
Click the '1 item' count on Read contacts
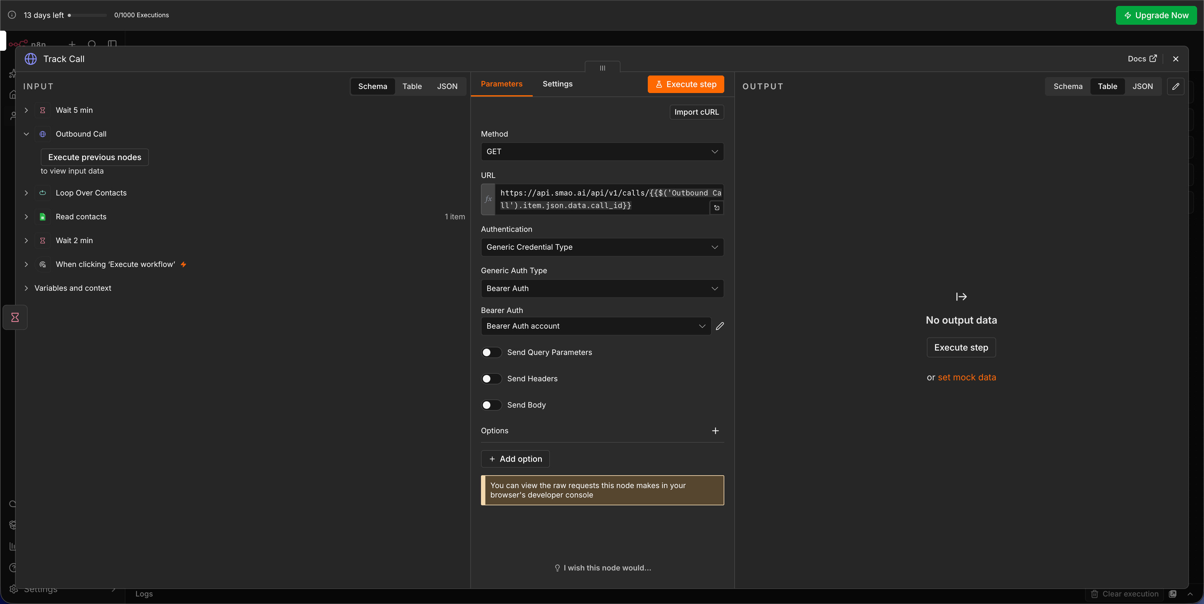[x=454, y=217]
